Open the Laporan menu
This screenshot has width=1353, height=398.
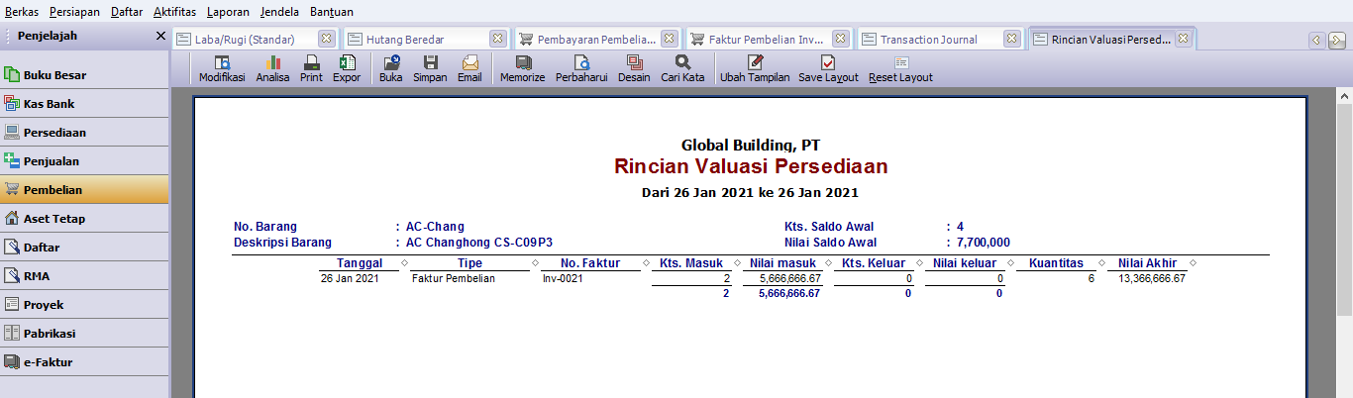228,11
